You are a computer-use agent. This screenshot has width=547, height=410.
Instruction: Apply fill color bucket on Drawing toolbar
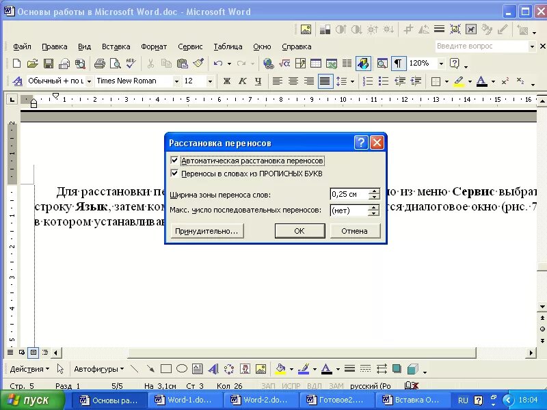[280, 368]
